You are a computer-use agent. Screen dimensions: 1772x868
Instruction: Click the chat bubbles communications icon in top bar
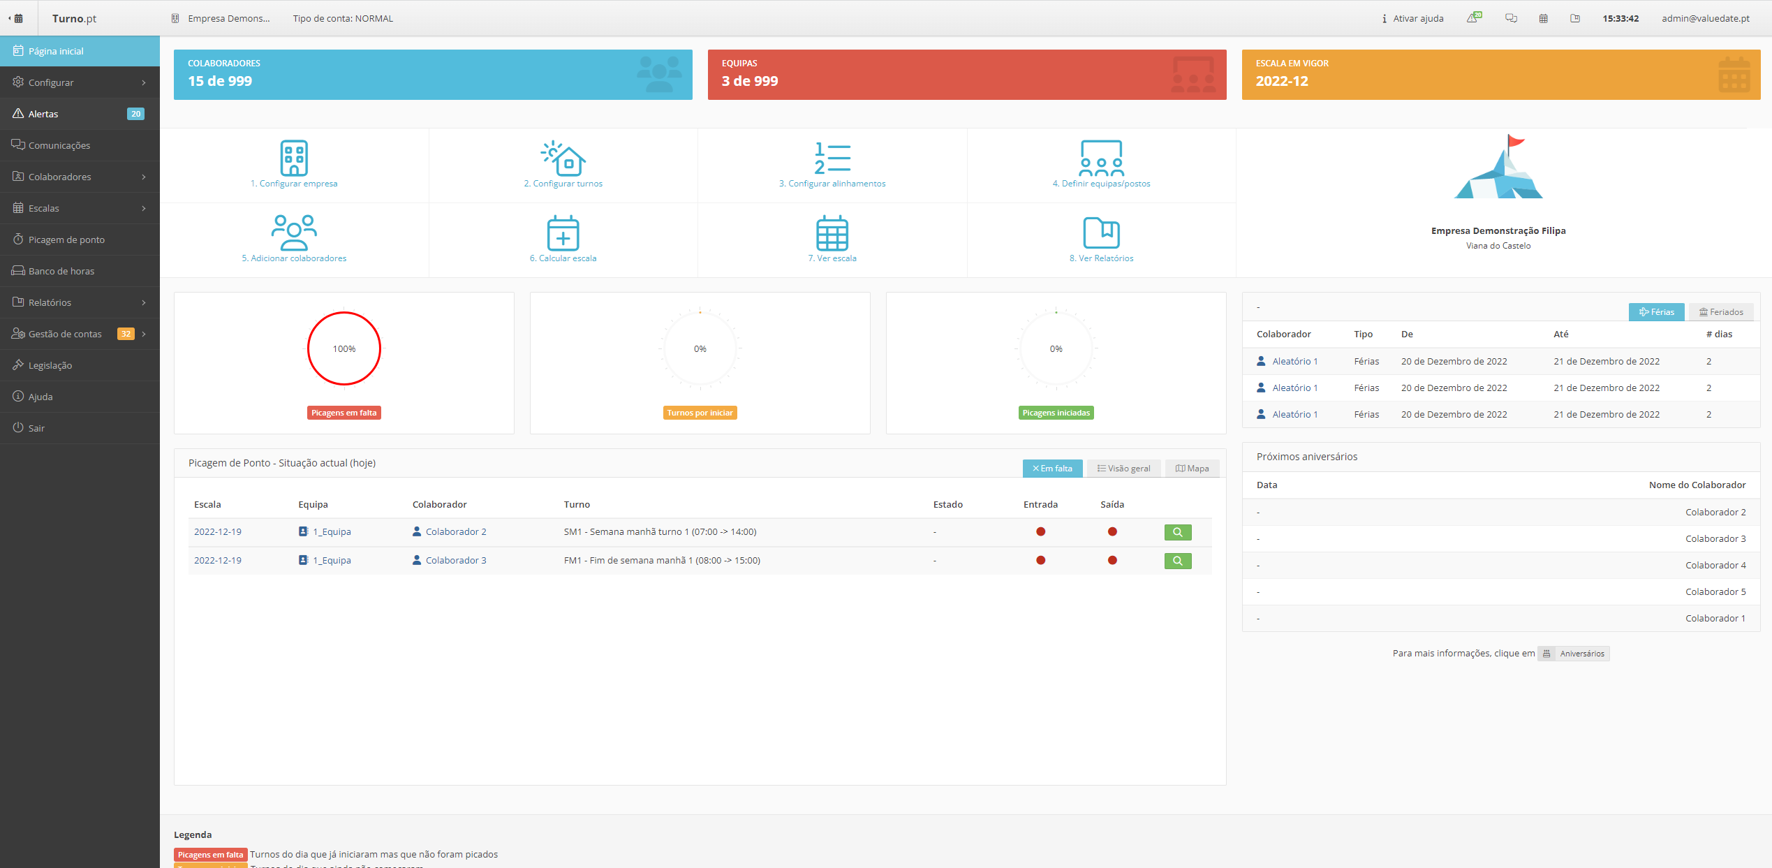point(1511,18)
